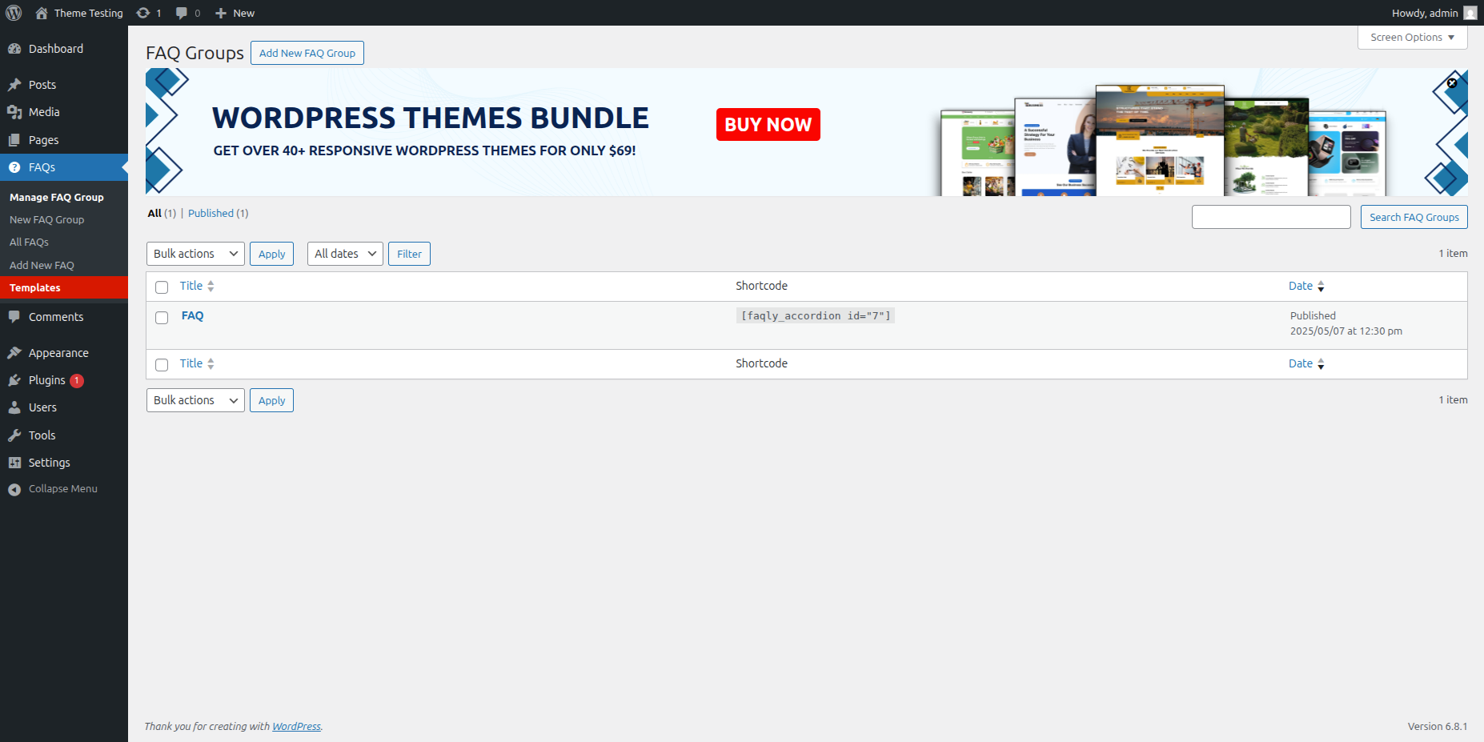Collapse the admin sidebar menu
This screenshot has height=742, width=1484.
(64, 489)
